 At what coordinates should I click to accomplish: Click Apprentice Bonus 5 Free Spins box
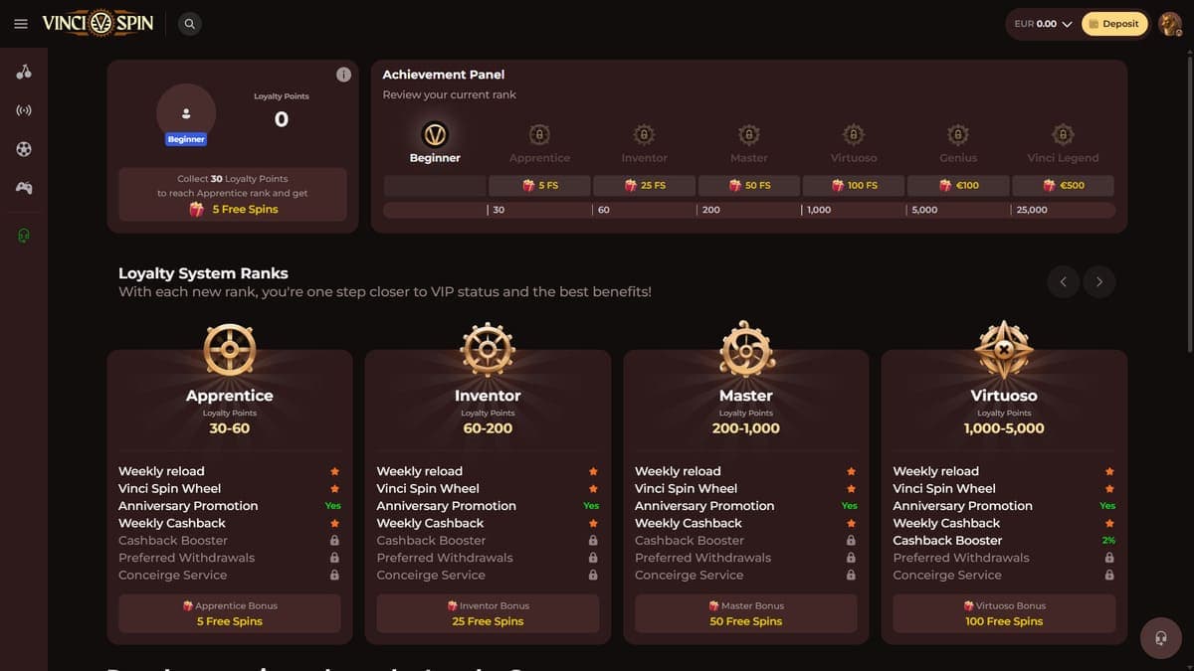(x=230, y=613)
